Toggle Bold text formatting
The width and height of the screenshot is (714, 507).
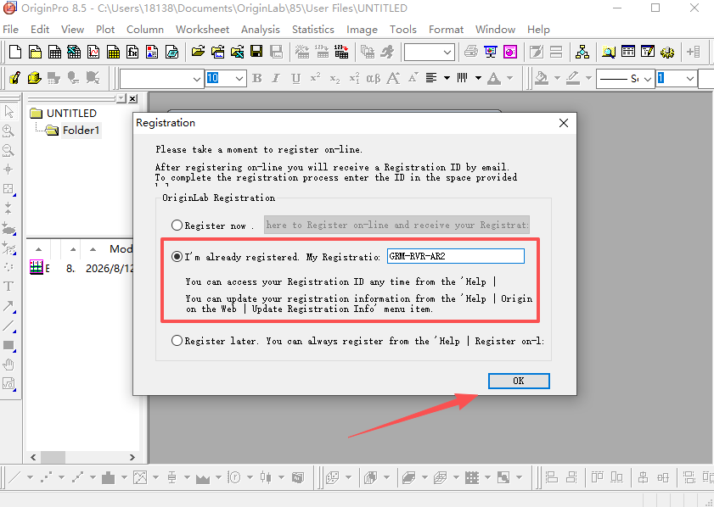pos(257,78)
